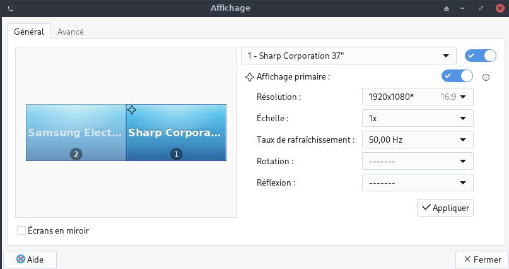Enable the Écrans en miroir checkbox
Viewport: 509px width, 269px height.
pyautogui.click(x=21, y=230)
